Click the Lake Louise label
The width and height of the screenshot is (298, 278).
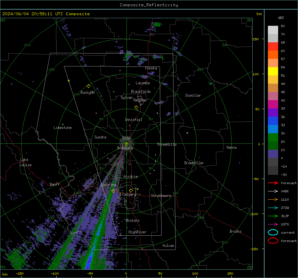coord(25,162)
